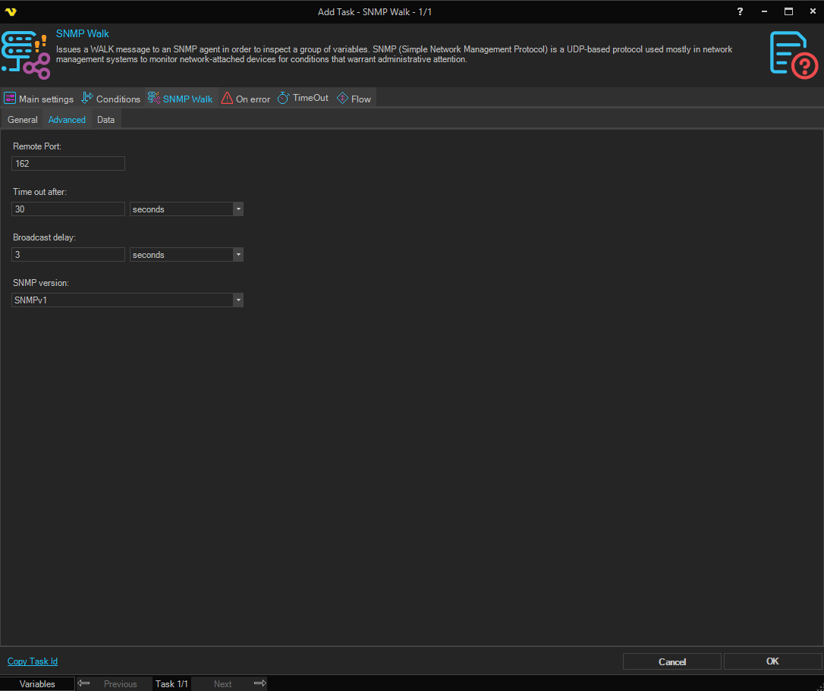This screenshot has height=691, width=824.
Task: Click the left arrow beside Previous
Action: point(84,683)
